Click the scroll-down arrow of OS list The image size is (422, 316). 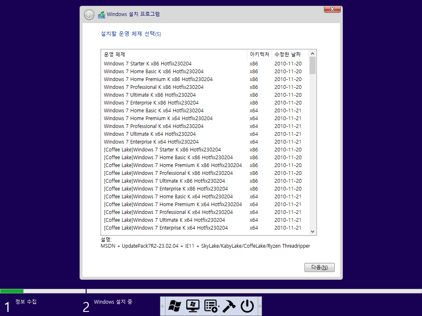point(312,231)
